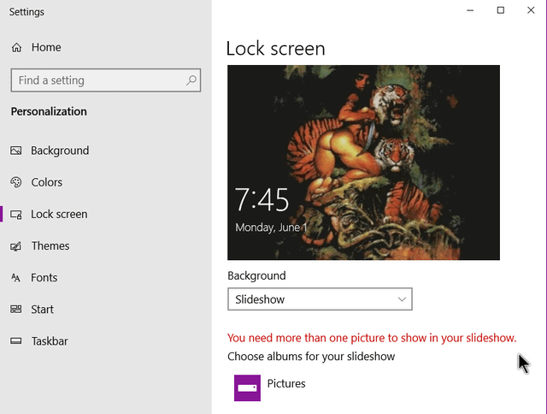The height and width of the screenshot is (414, 547).
Task: Click the Background label above the dropdown
Action: [x=256, y=275]
